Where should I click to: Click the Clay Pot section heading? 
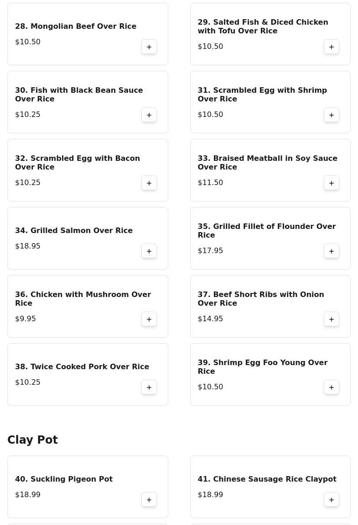pyautogui.click(x=33, y=440)
